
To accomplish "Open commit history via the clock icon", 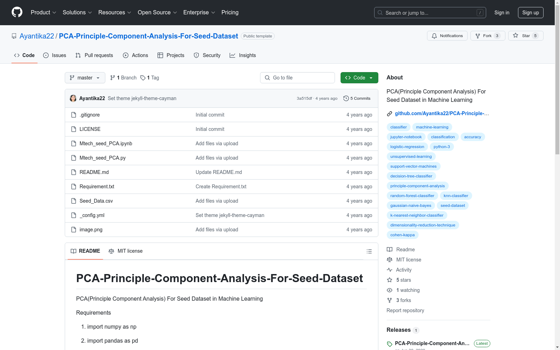I will (x=346, y=98).
